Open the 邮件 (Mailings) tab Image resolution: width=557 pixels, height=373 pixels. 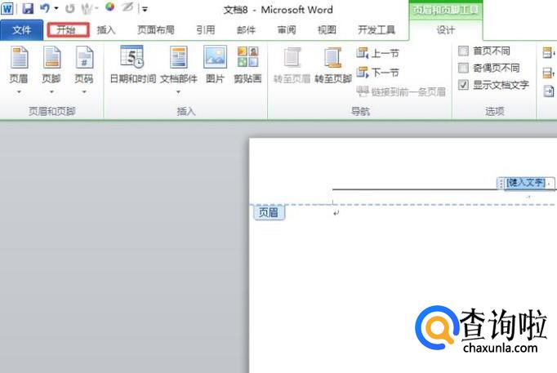246,30
